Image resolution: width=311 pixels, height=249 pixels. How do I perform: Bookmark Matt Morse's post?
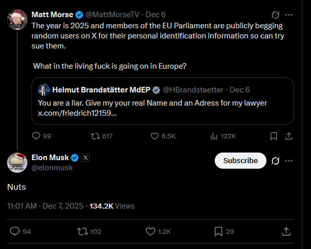click(x=274, y=136)
